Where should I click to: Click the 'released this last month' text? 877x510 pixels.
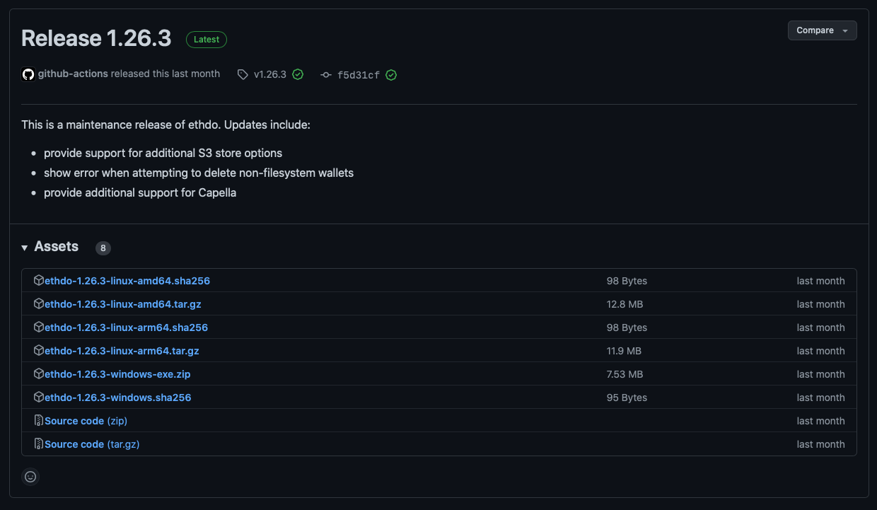[165, 74]
